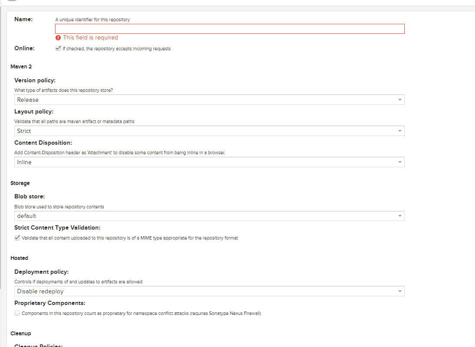Screen dimensions: 475x347
Task: Click the 'Name:' field label
Action: coord(23,19)
